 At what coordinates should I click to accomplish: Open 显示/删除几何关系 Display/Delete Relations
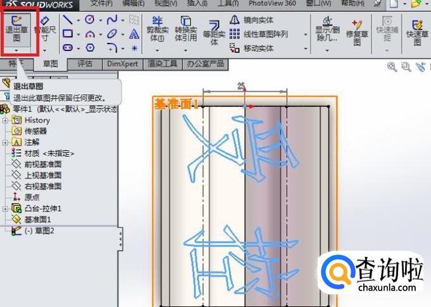tap(327, 29)
